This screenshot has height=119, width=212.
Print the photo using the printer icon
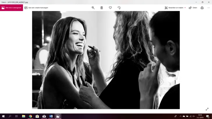[x=202, y=8]
